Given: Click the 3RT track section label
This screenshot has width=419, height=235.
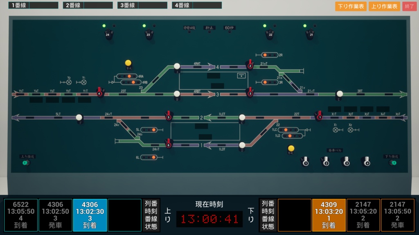Looking at the screenshot, I should click(360, 91).
